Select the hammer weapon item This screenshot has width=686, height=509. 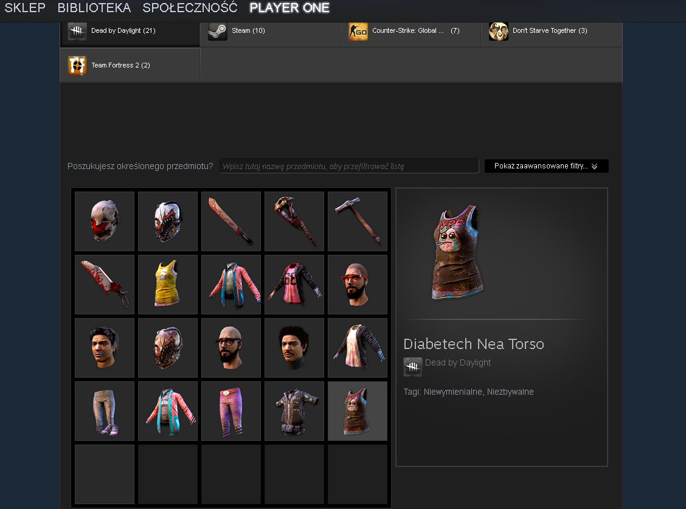358,221
